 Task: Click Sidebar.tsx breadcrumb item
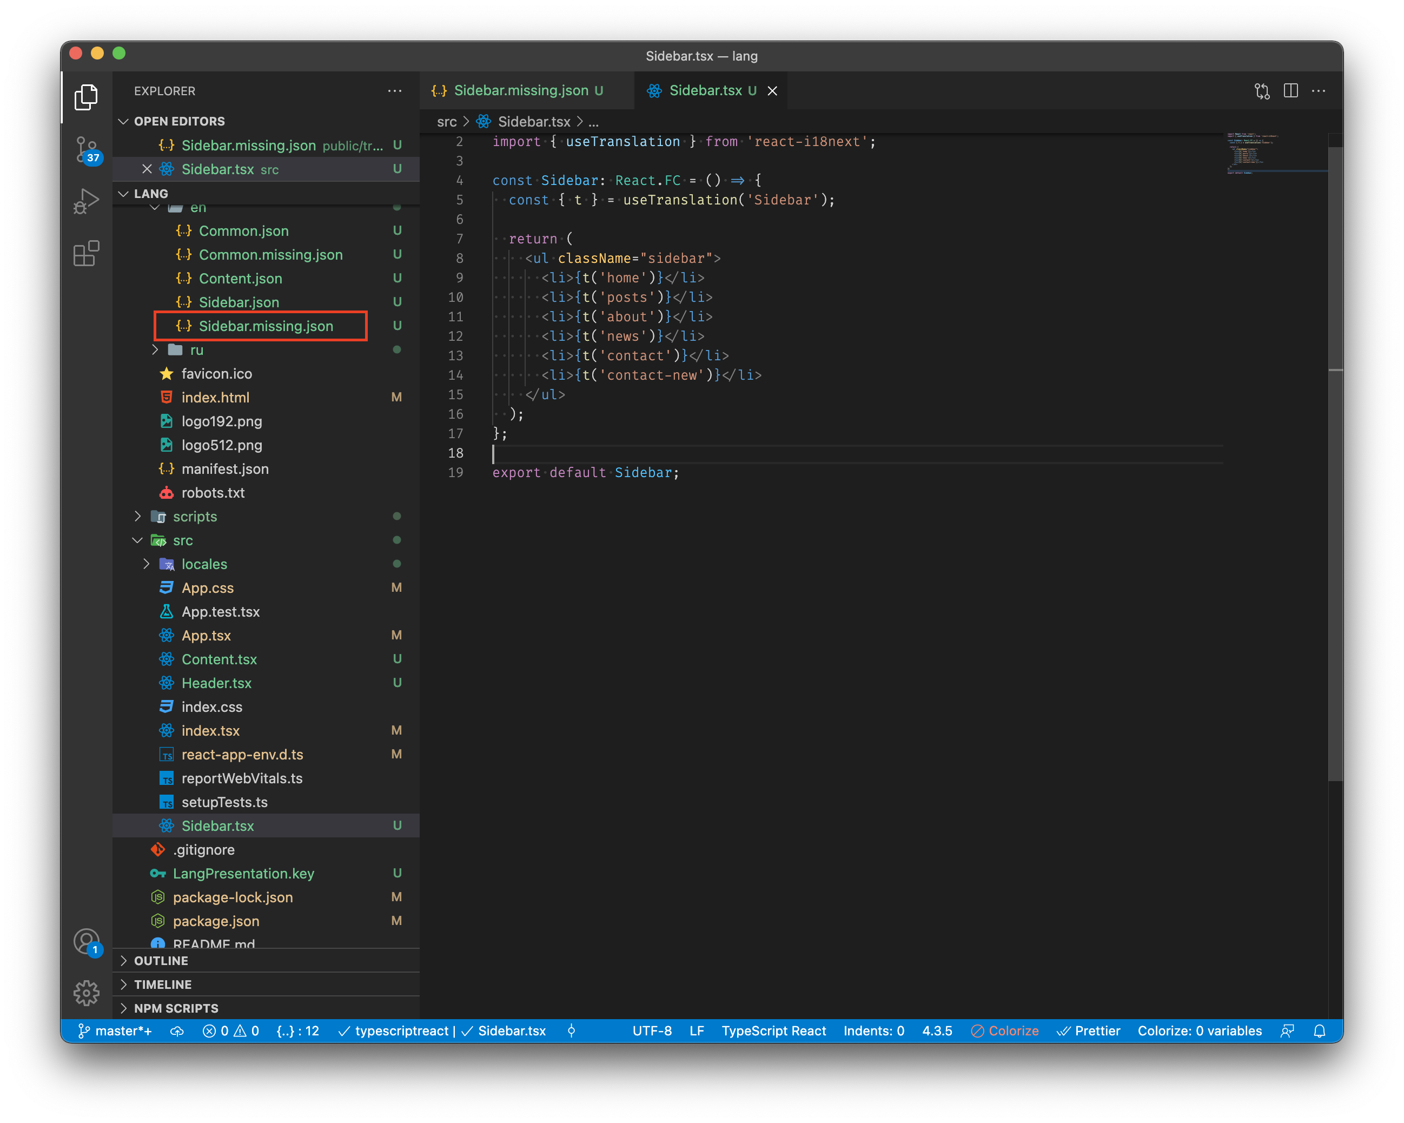(534, 121)
